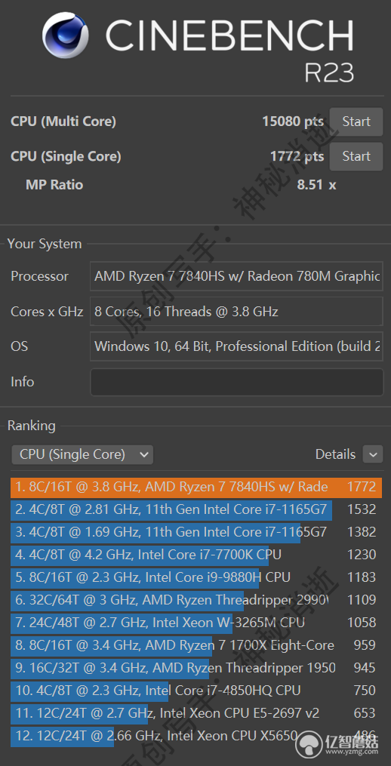Click the Cores x GHz field
391x766 pixels.
tap(236, 312)
